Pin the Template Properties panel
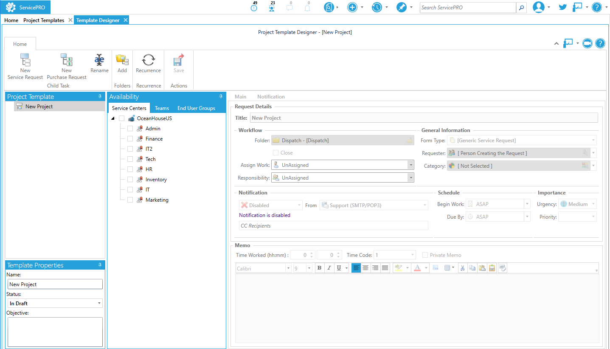The image size is (610, 349). pos(100,265)
